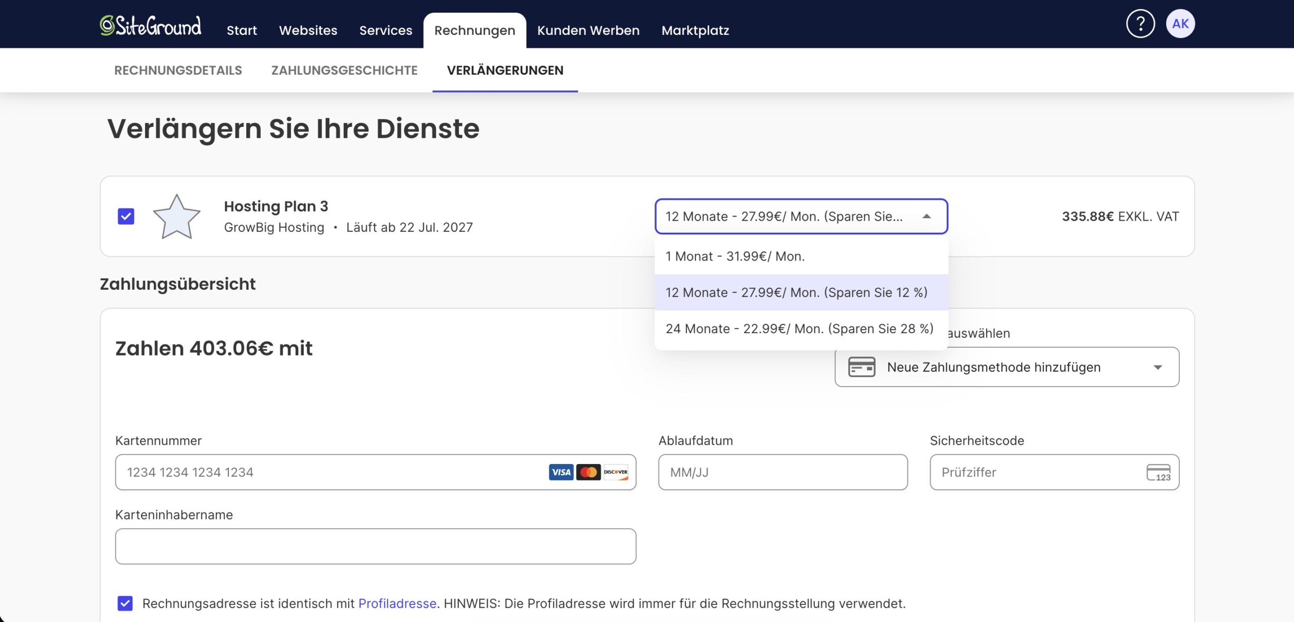Click the Visa card logo

(x=561, y=472)
